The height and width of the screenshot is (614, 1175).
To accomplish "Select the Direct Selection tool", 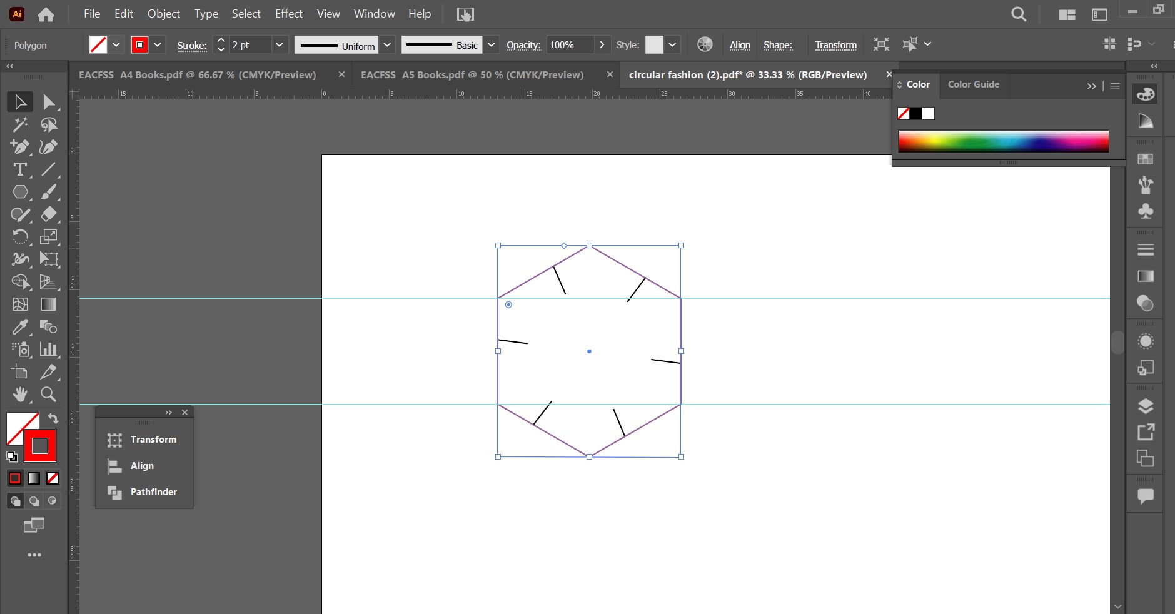I will coord(48,102).
